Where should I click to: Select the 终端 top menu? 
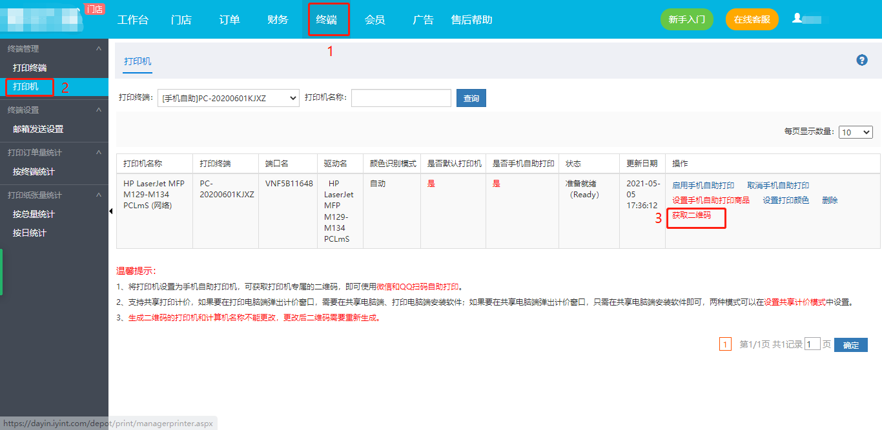coord(326,20)
